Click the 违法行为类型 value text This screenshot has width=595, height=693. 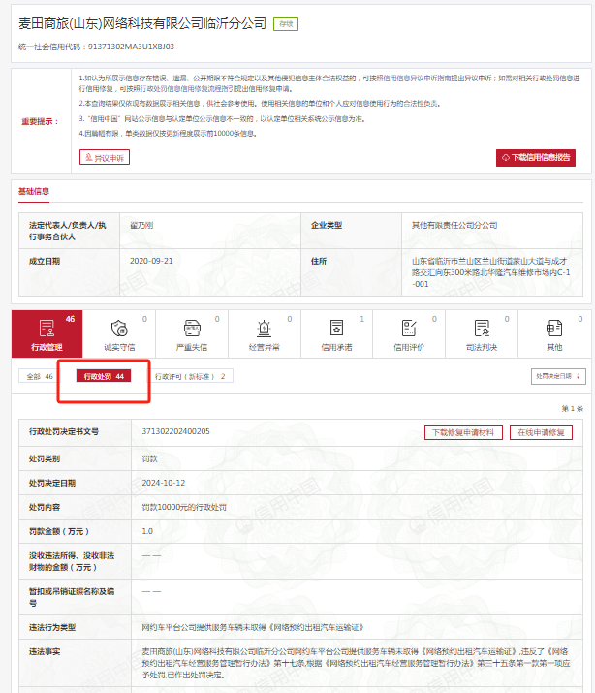[x=253, y=628]
